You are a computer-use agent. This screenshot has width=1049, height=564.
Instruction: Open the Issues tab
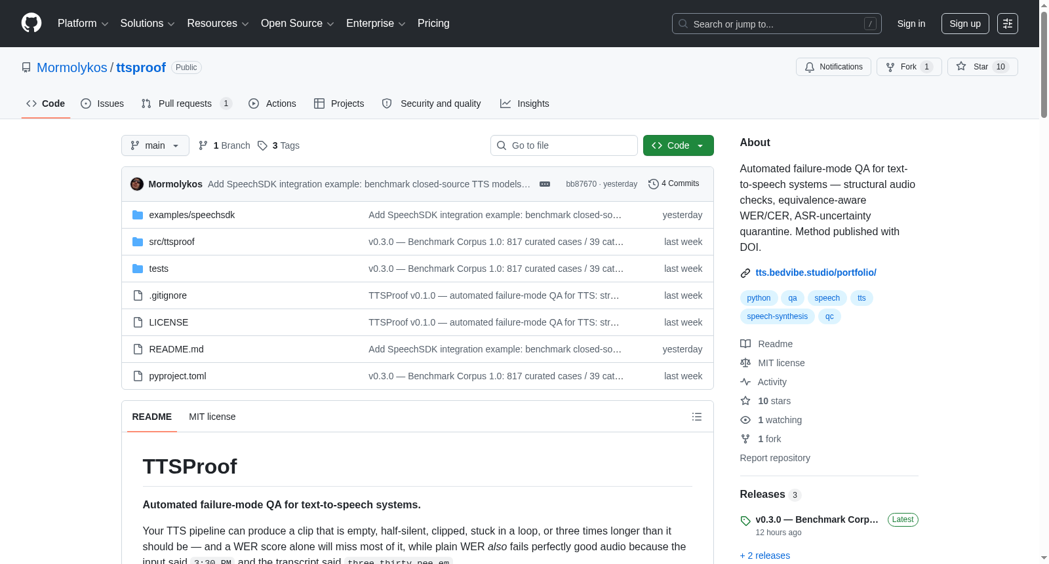click(102, 103)
